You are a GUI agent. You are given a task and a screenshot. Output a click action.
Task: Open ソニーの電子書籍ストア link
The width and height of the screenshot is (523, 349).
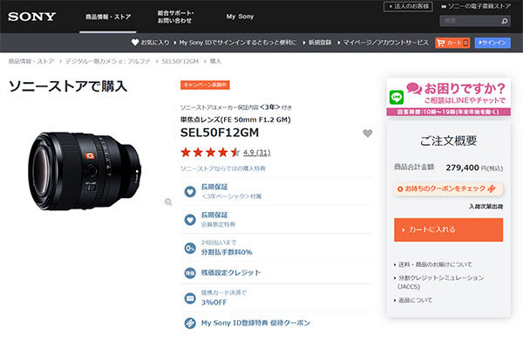pos(476,6)
